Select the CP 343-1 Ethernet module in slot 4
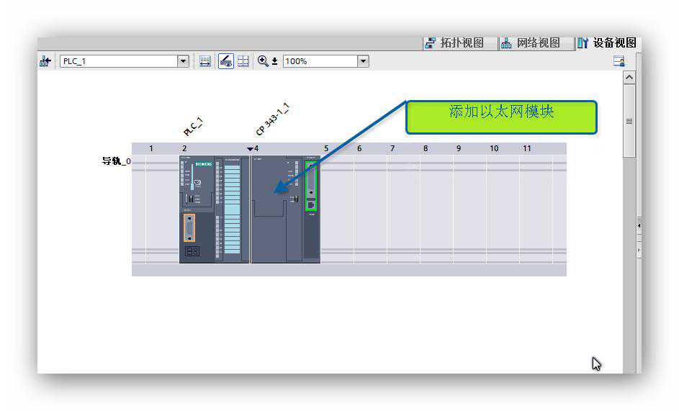Viewport: 679px width, 411px height. click(276, 209)
